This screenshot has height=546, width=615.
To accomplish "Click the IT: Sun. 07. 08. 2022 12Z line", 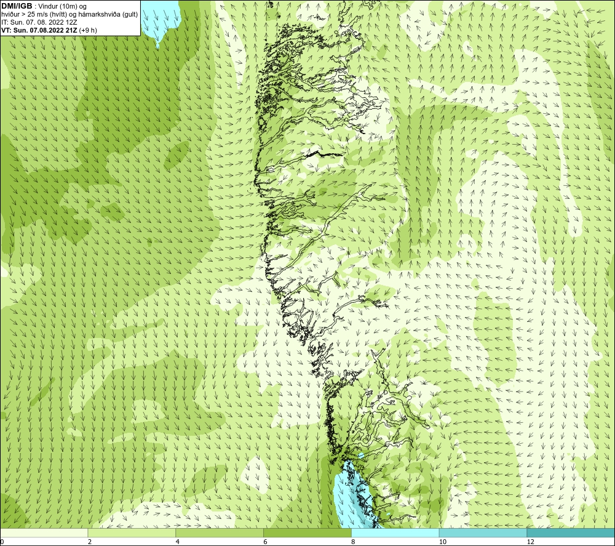I will (x=39, y=22).
